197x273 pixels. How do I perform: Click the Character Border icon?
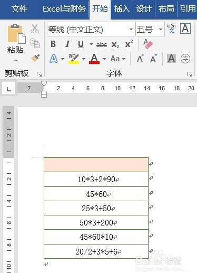click(x=185, y=29)
